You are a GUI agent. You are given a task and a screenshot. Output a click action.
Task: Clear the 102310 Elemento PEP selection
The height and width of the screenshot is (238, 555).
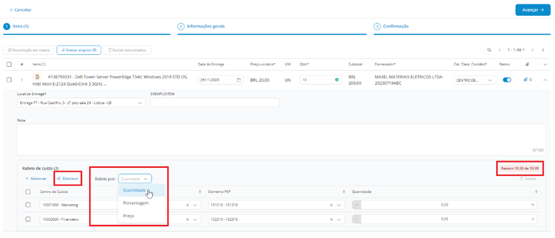[331, 219]
